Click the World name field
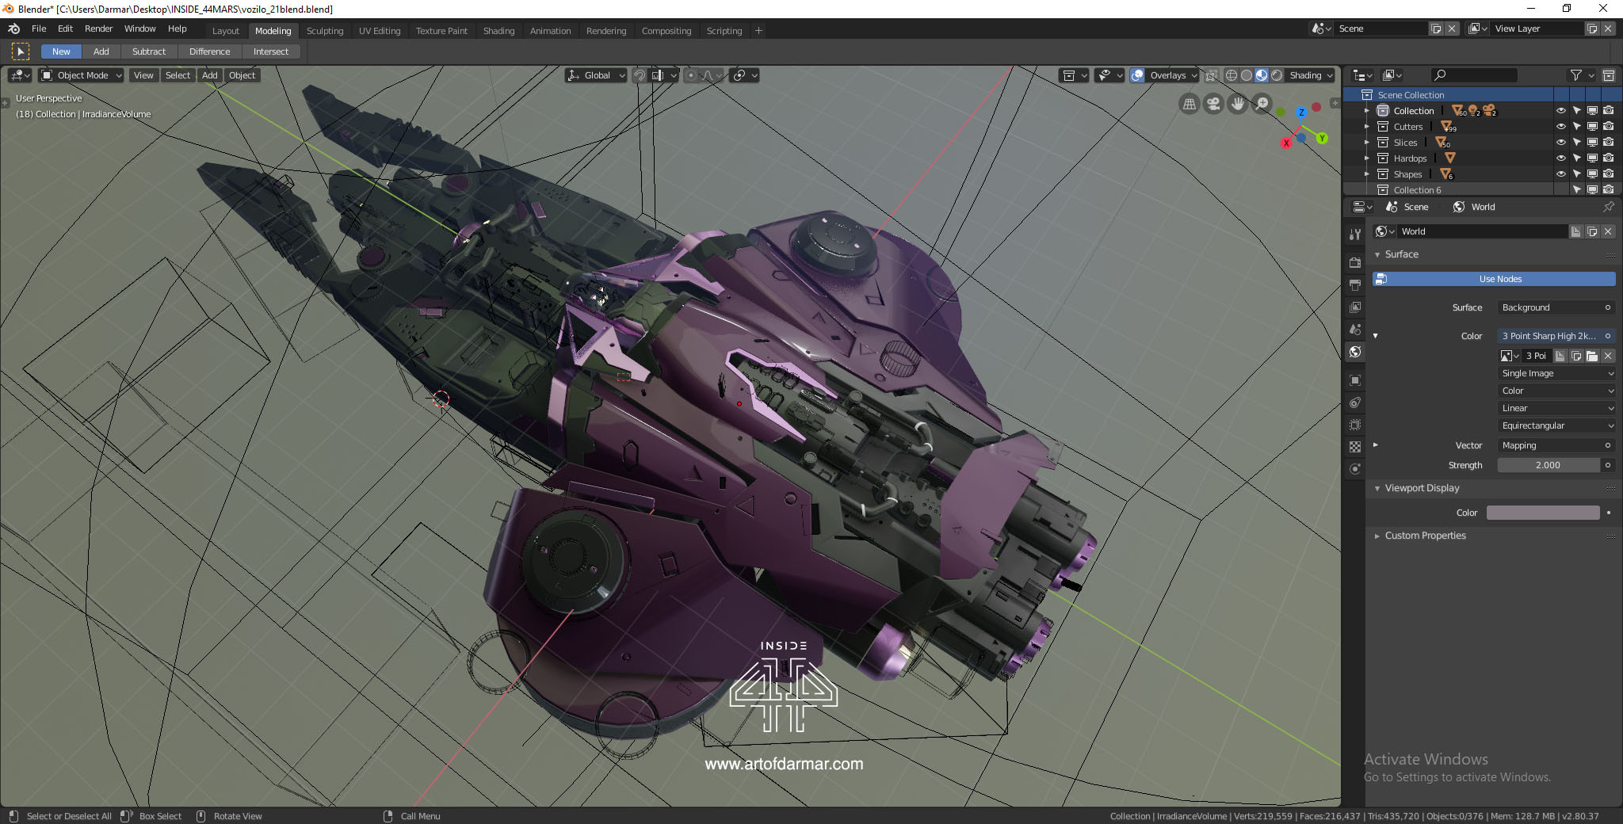 [1482, 231]
